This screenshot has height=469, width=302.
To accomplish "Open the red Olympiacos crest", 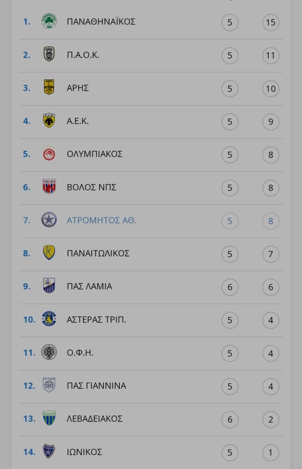I will click(x=49, y=153).
